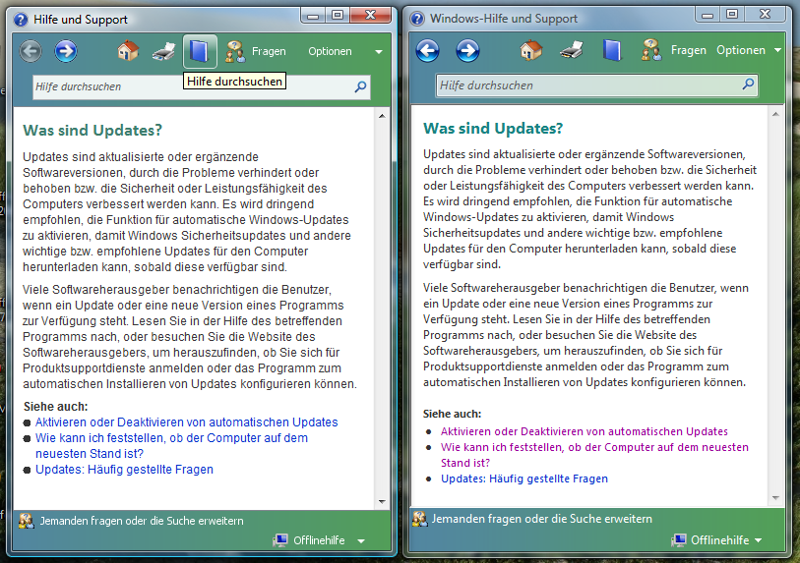
Task: Print topic from left Hilfe und Support window
Action: 164,51
